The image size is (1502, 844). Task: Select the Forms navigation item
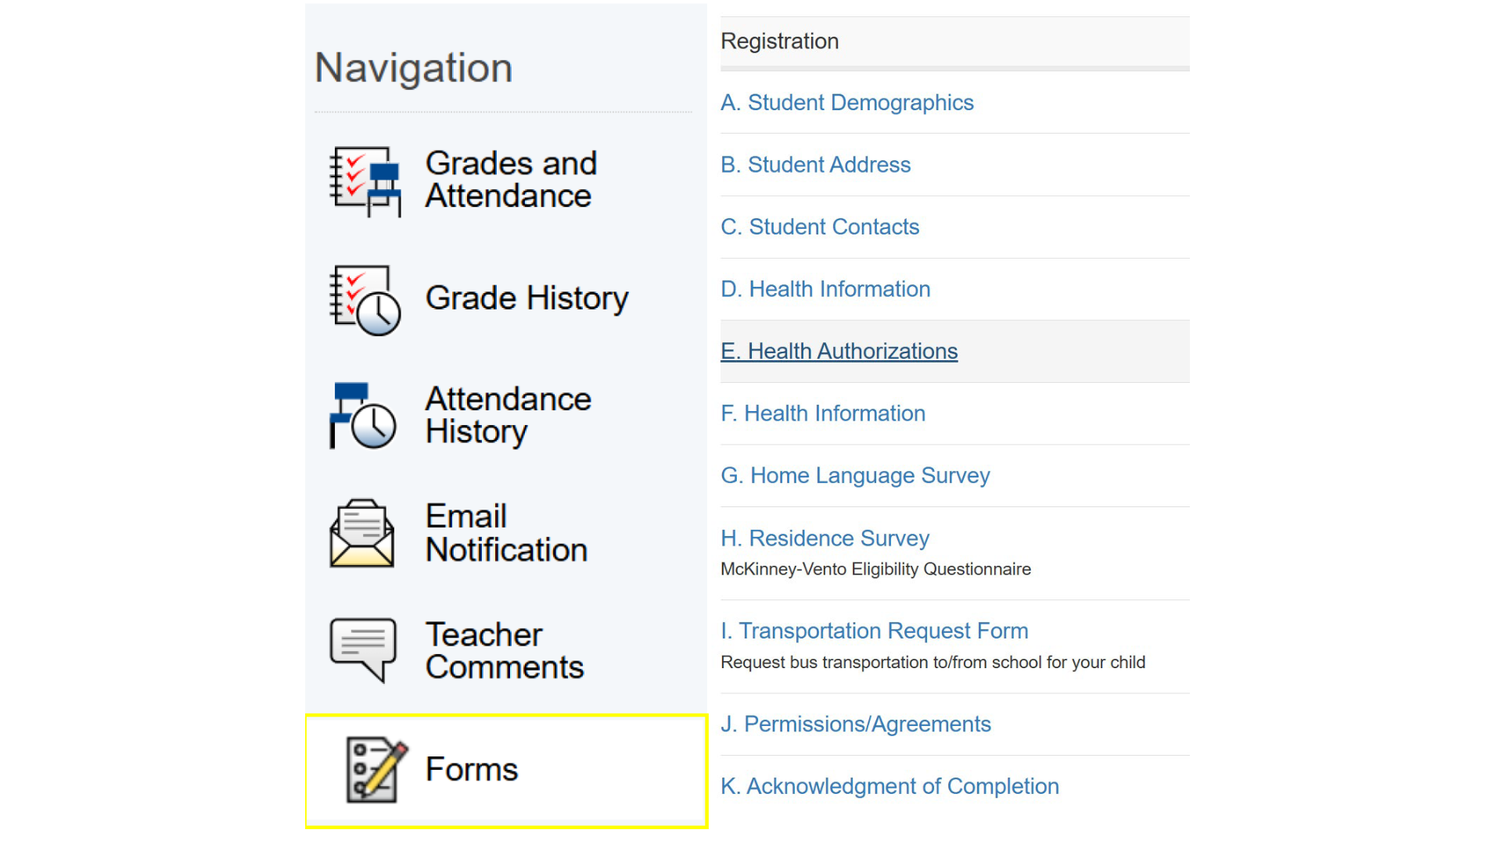(x=472, y=770)
